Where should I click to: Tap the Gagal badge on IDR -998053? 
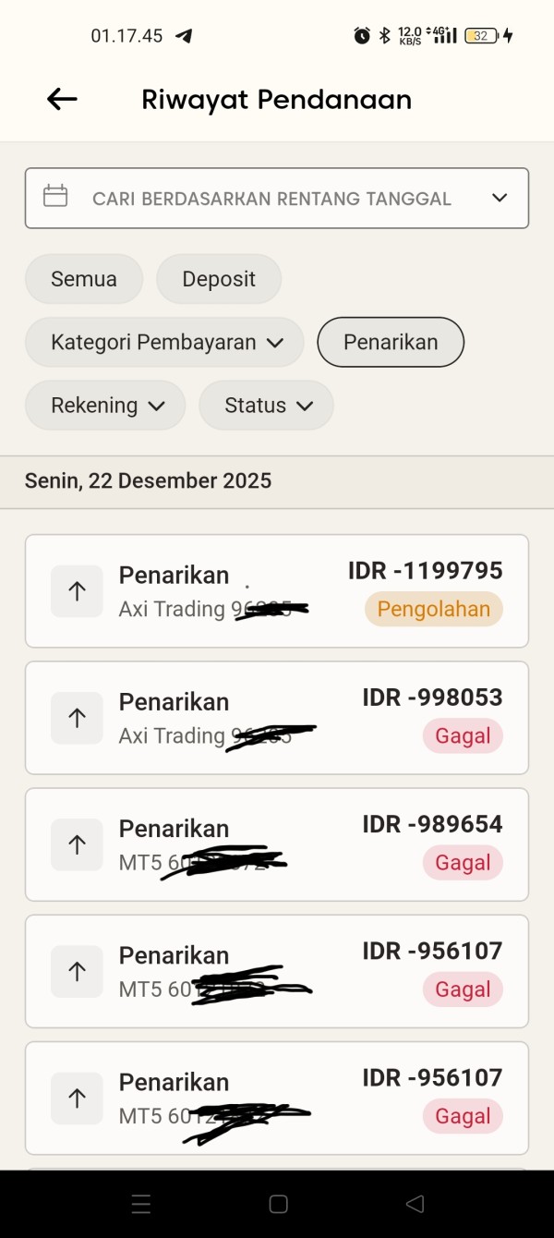[463, 736]
